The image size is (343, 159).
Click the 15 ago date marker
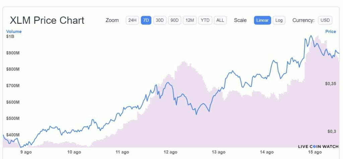tap(315, 152)
